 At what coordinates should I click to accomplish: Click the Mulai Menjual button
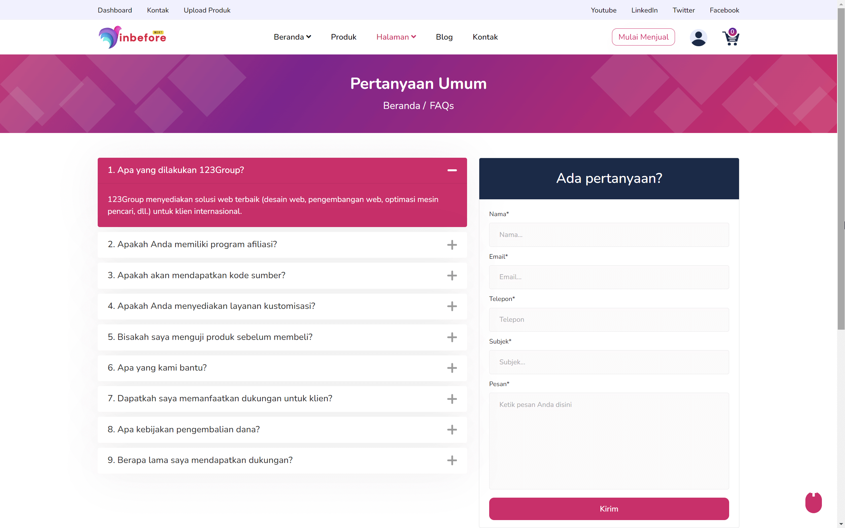(x=643, y=37)
